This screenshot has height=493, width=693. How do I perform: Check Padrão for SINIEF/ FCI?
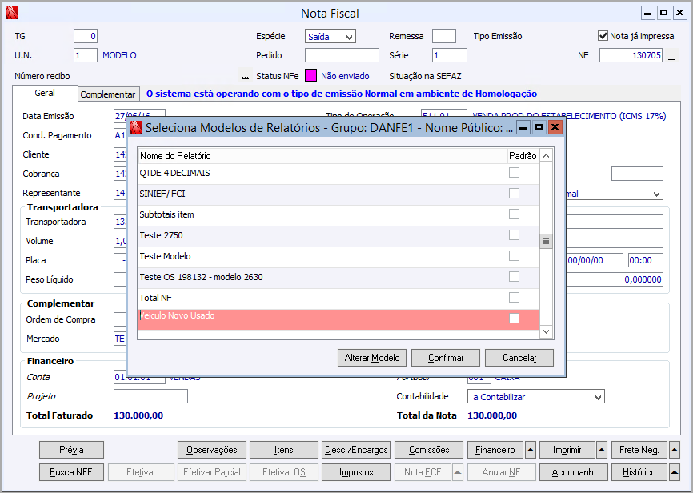[x=514, y=193]
